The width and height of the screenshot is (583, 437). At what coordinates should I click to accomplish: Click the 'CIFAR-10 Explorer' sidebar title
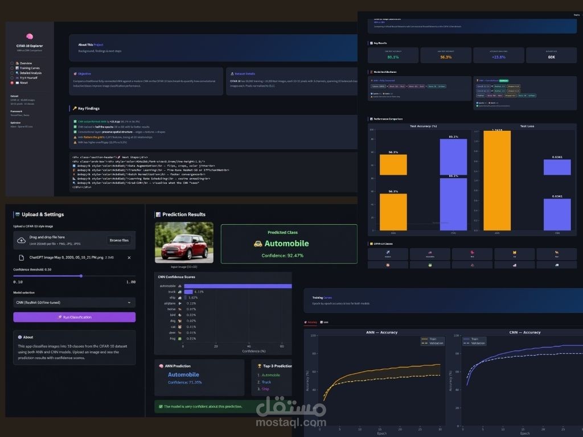[30, 46]
